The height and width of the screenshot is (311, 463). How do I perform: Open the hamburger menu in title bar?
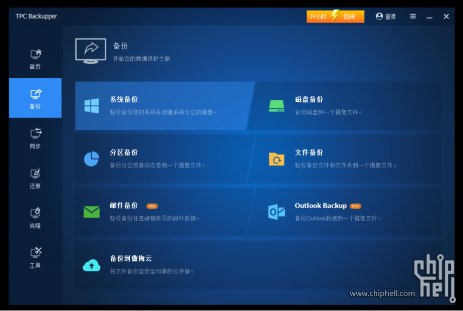tap(413, 16)
